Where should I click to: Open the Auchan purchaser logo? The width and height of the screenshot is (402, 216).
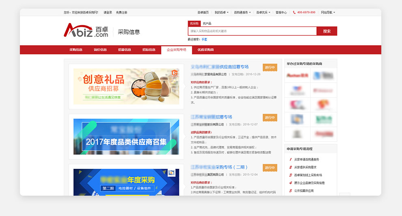click(297, 75)
